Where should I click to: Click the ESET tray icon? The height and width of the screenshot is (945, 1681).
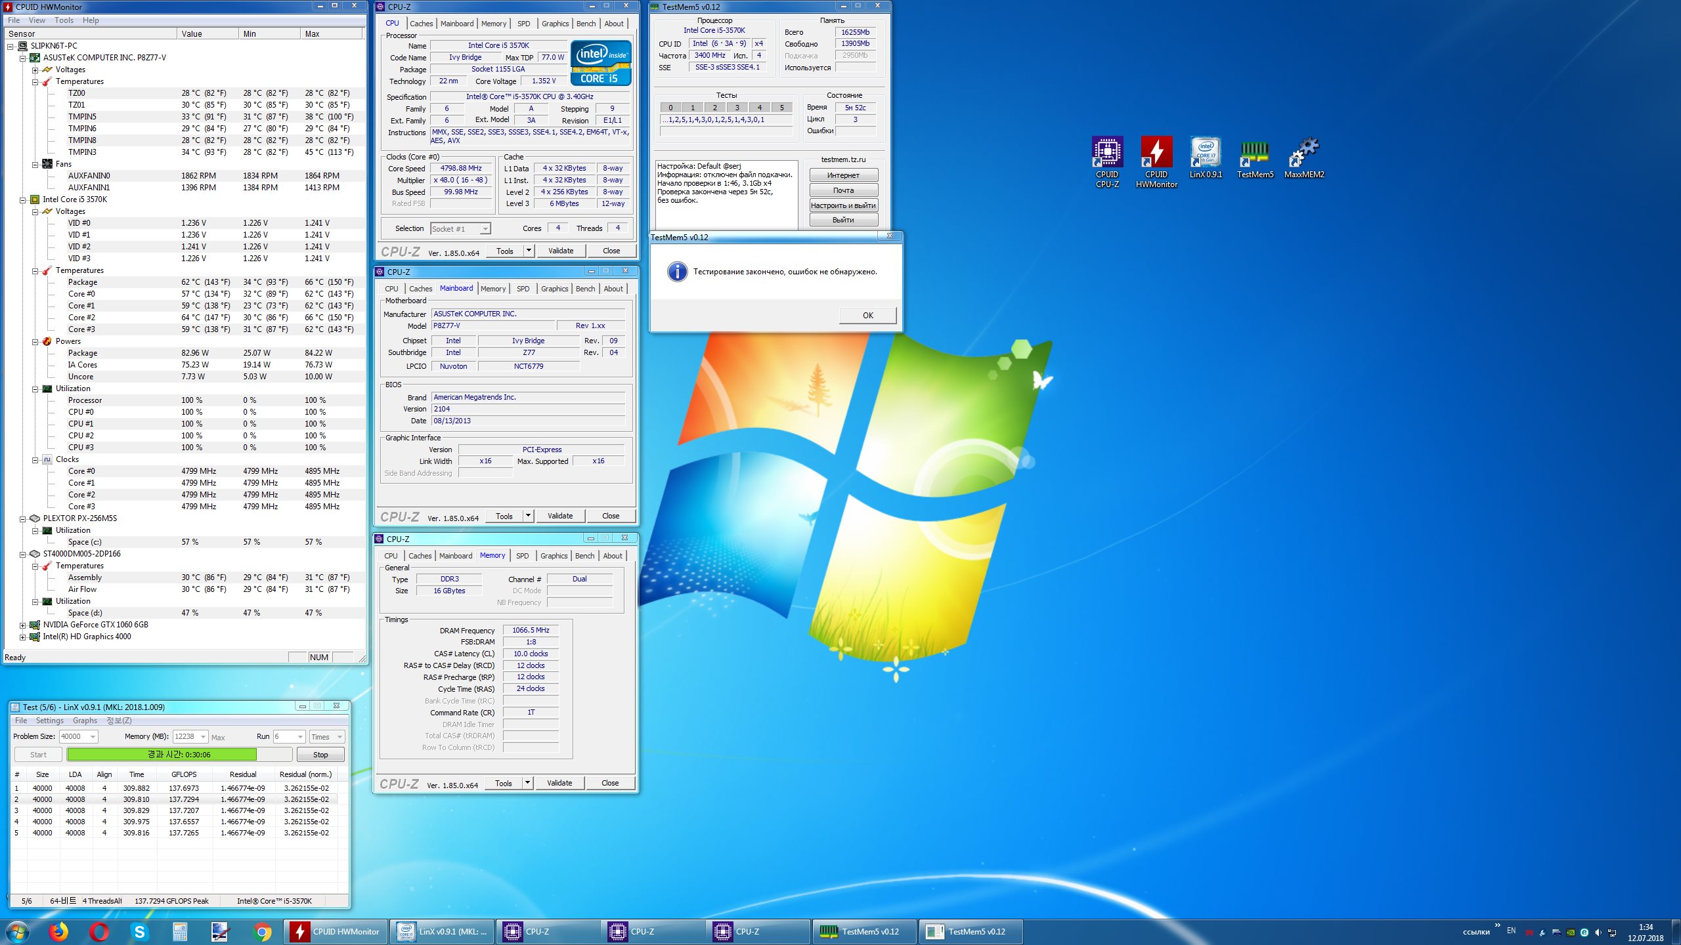pyautogui.click(x=1584, y=932)
